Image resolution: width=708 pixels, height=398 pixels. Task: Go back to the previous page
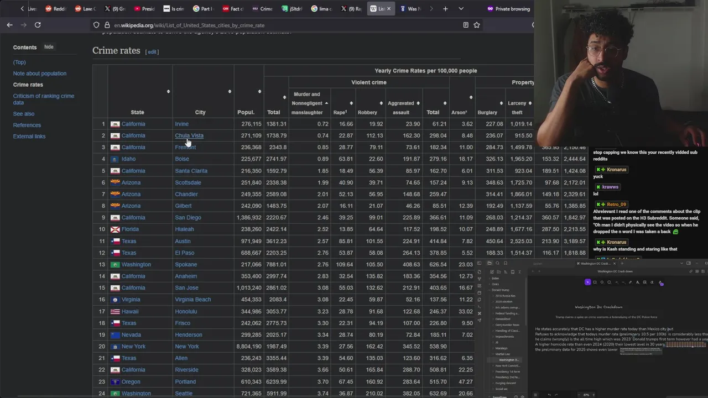[9, 25]
